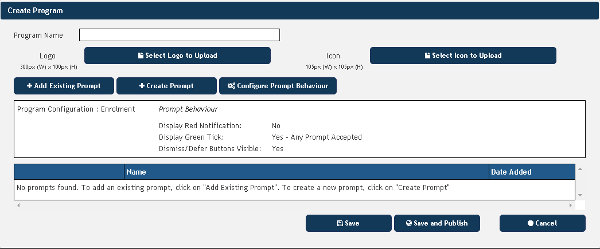The image size is (600, 249).
Task: Open the Add Existing Prompt dialog
Action: [64, 85]
